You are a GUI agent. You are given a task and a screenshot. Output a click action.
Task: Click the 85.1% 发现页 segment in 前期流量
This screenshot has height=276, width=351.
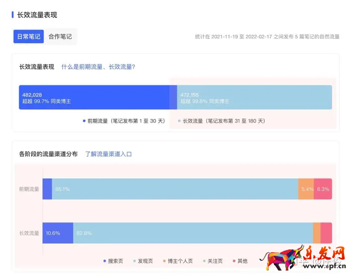coord(175,189)
